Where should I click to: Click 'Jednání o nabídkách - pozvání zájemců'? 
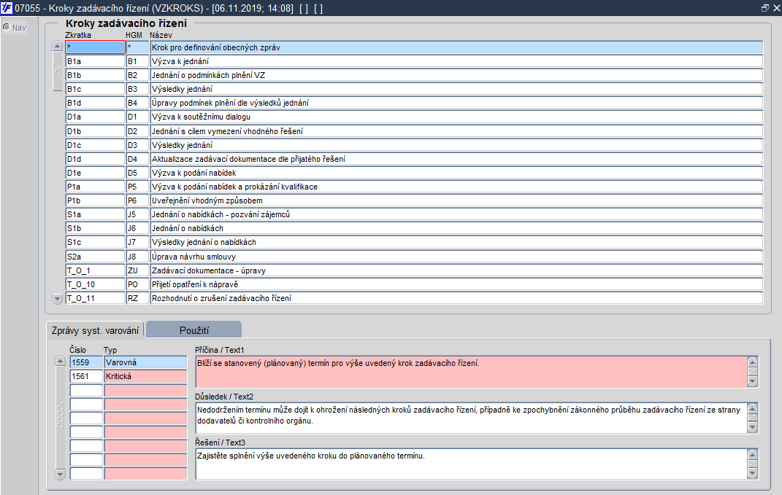456,214
